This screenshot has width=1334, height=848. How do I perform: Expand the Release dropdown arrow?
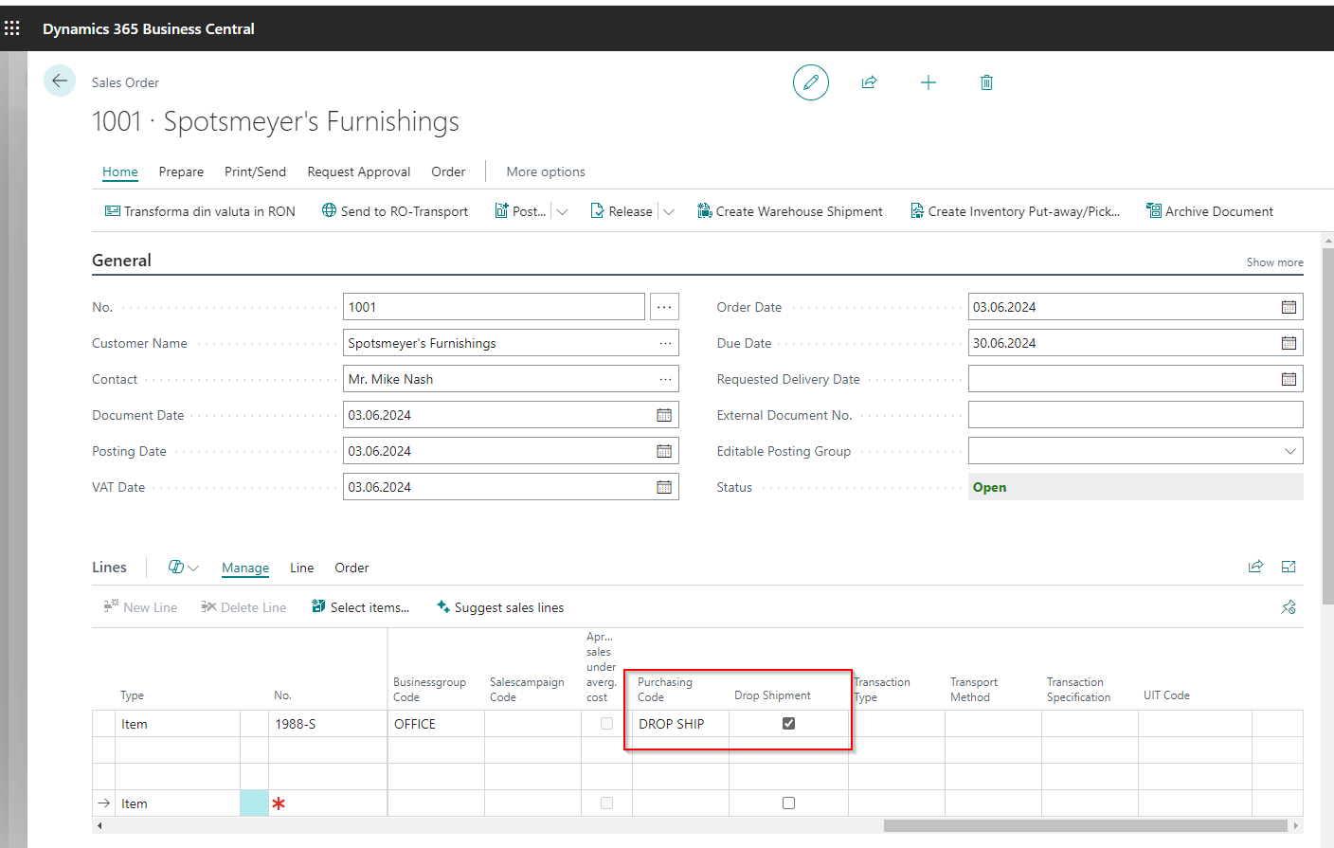[x=668, y=212]
